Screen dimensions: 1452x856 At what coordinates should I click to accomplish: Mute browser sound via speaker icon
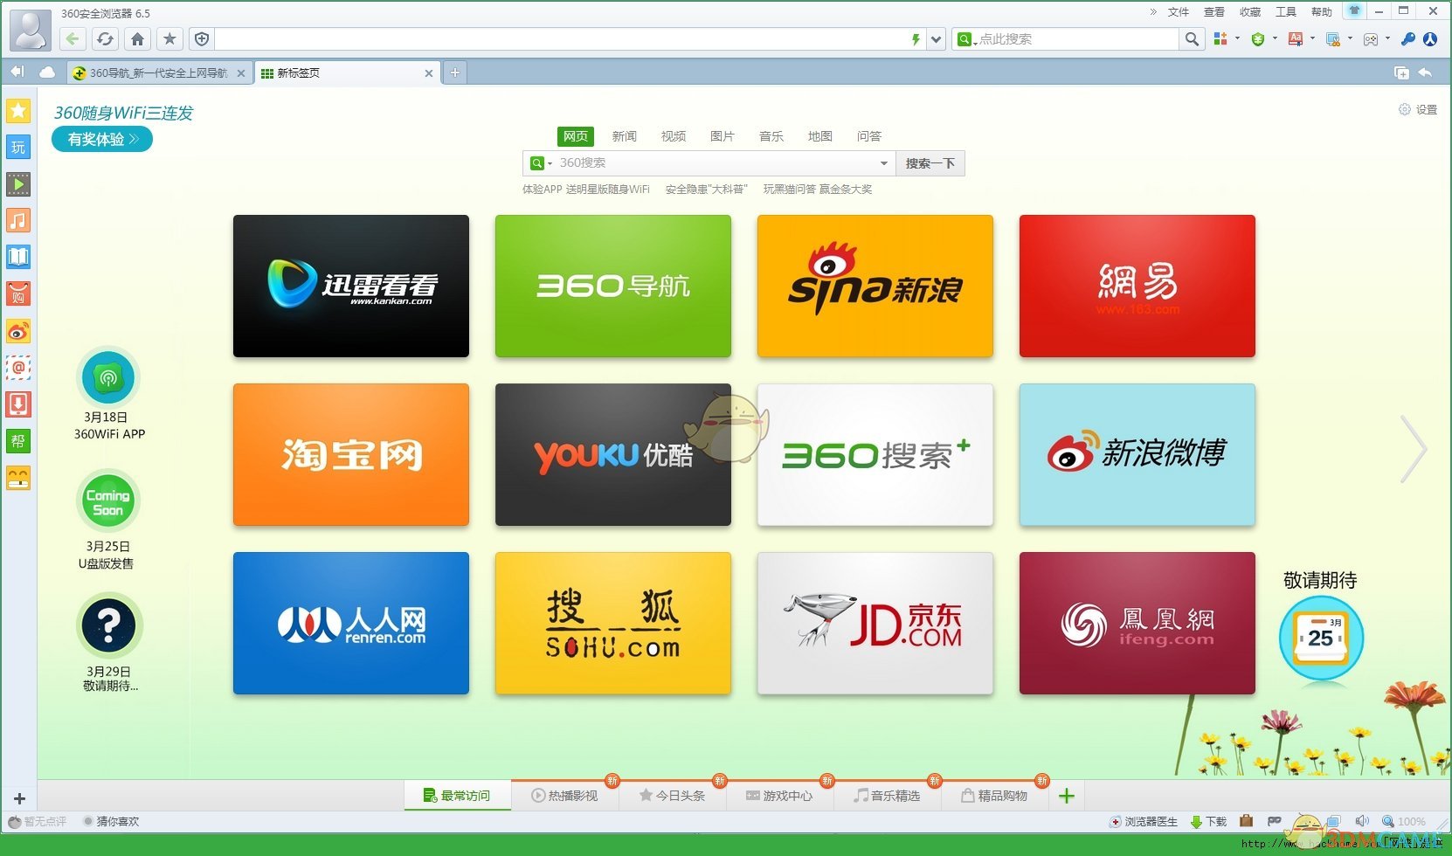1362,821
